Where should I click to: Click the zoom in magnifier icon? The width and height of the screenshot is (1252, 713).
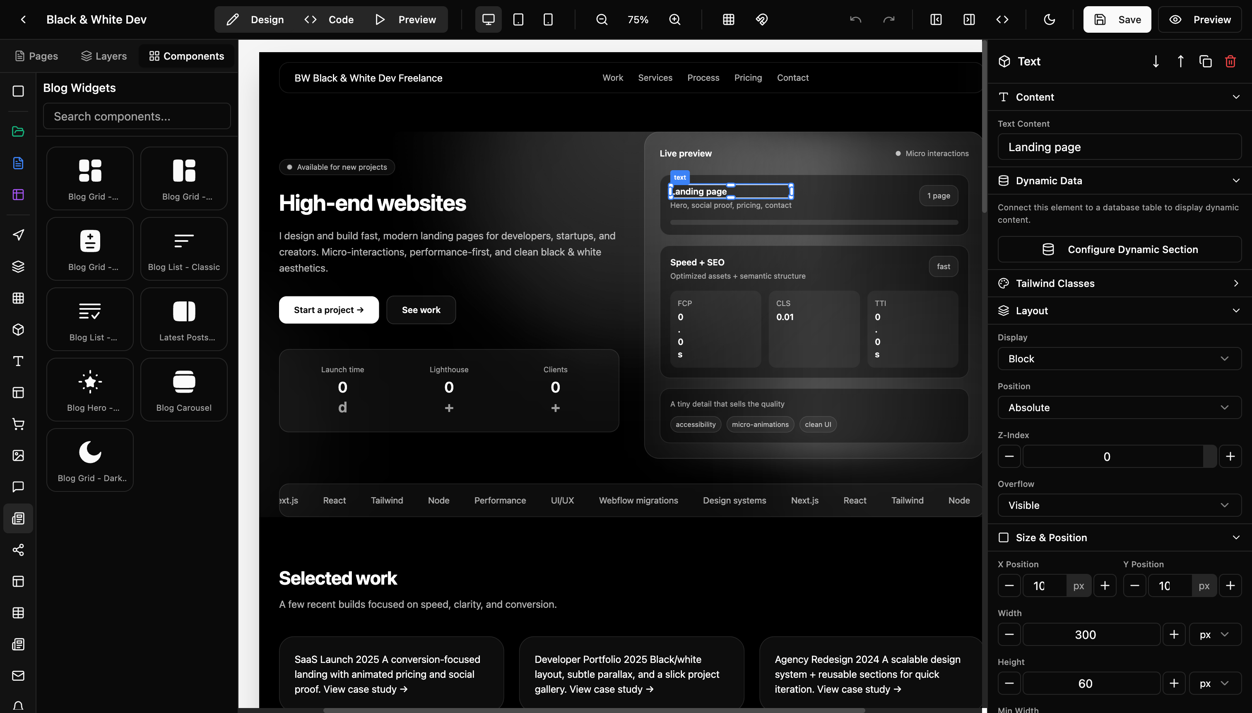click(674, 19)
